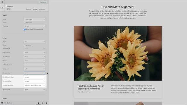Open the Title Style dropdown

(34, 42)
